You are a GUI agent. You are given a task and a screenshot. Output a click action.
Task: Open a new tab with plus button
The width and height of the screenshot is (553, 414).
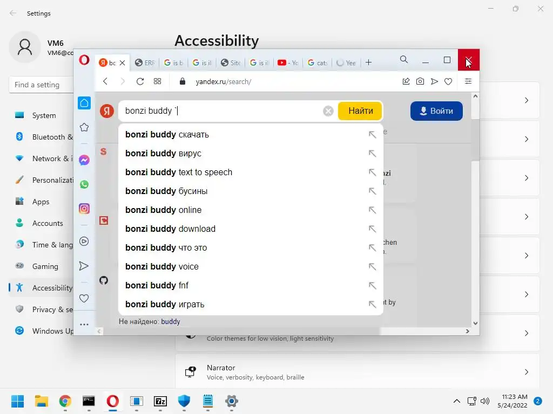pyautogui.click(x=368, y=63)
